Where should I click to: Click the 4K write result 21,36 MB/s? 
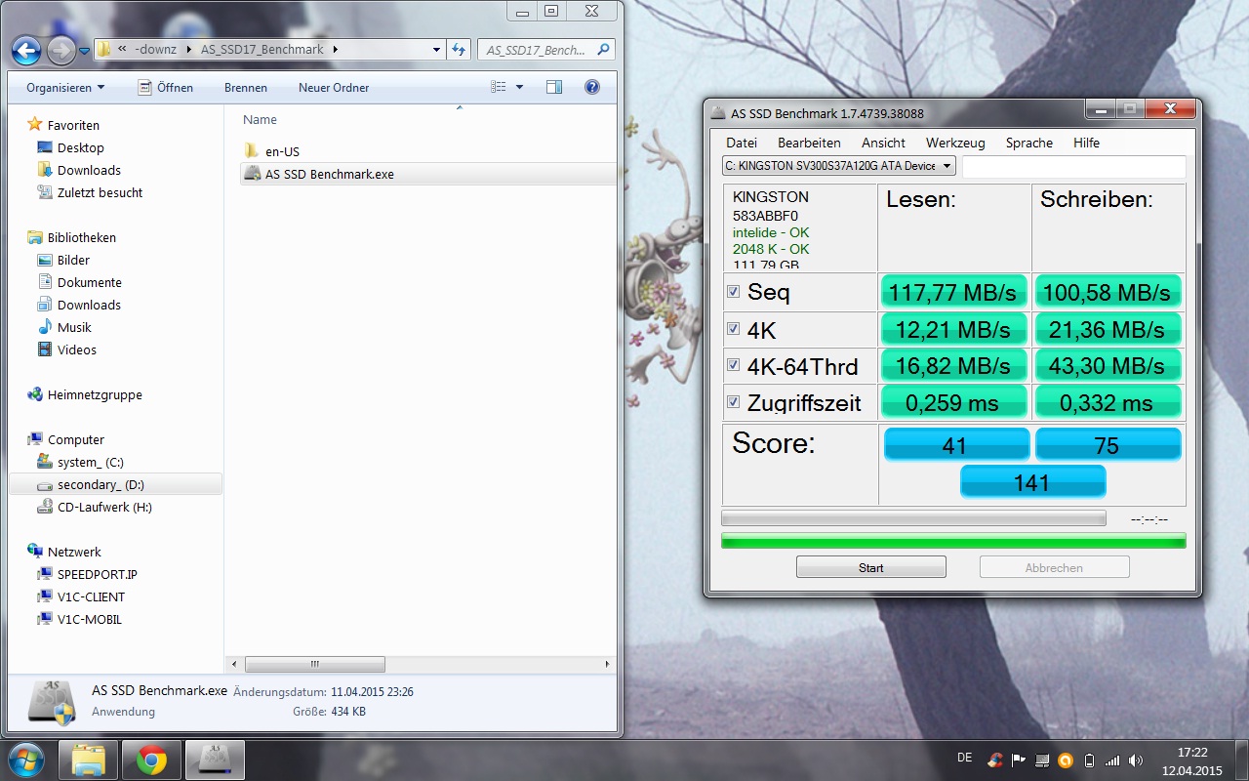coord(1108,329)
